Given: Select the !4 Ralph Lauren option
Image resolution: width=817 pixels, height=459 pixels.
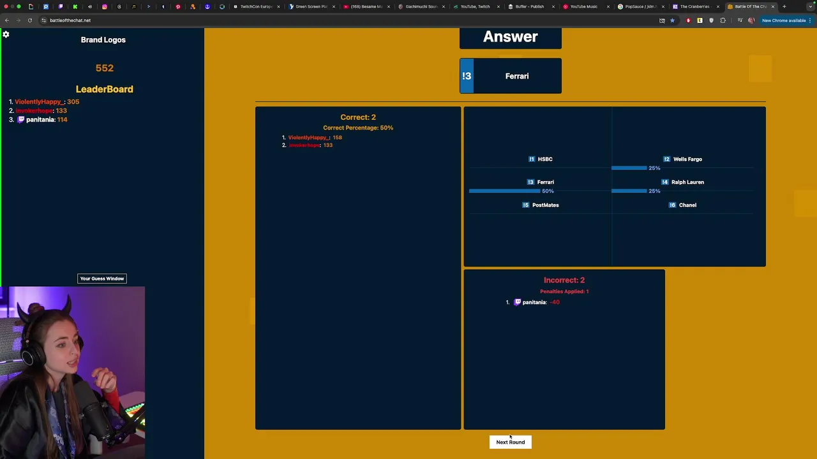Looking at the screenshot, I should pyautogui.click(x=683, y=182).
